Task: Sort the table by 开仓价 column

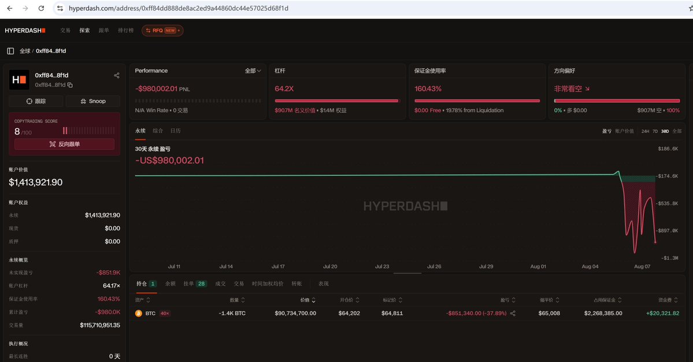Action: (350, 300)
